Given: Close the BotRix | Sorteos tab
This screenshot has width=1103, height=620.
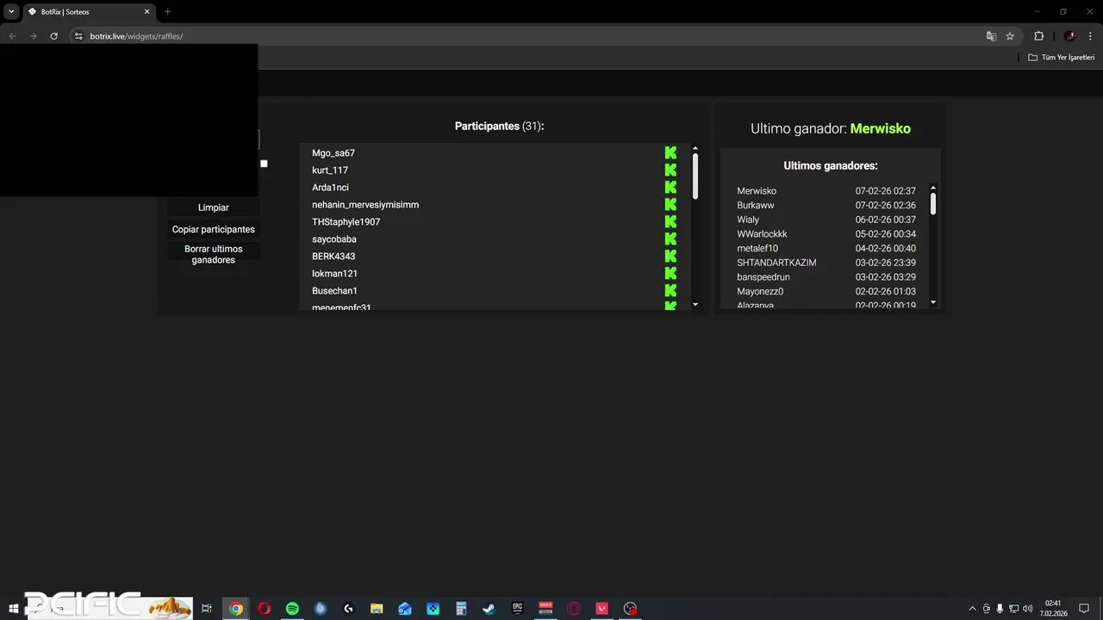Looking at the screenshot, I should [x=146, y=12].
